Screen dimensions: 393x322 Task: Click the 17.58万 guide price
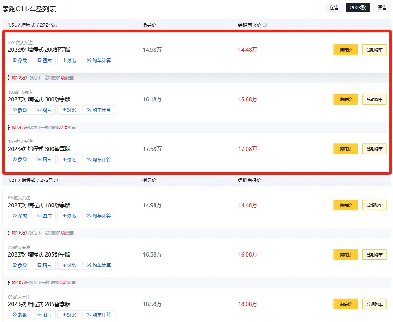coord(152,149)
